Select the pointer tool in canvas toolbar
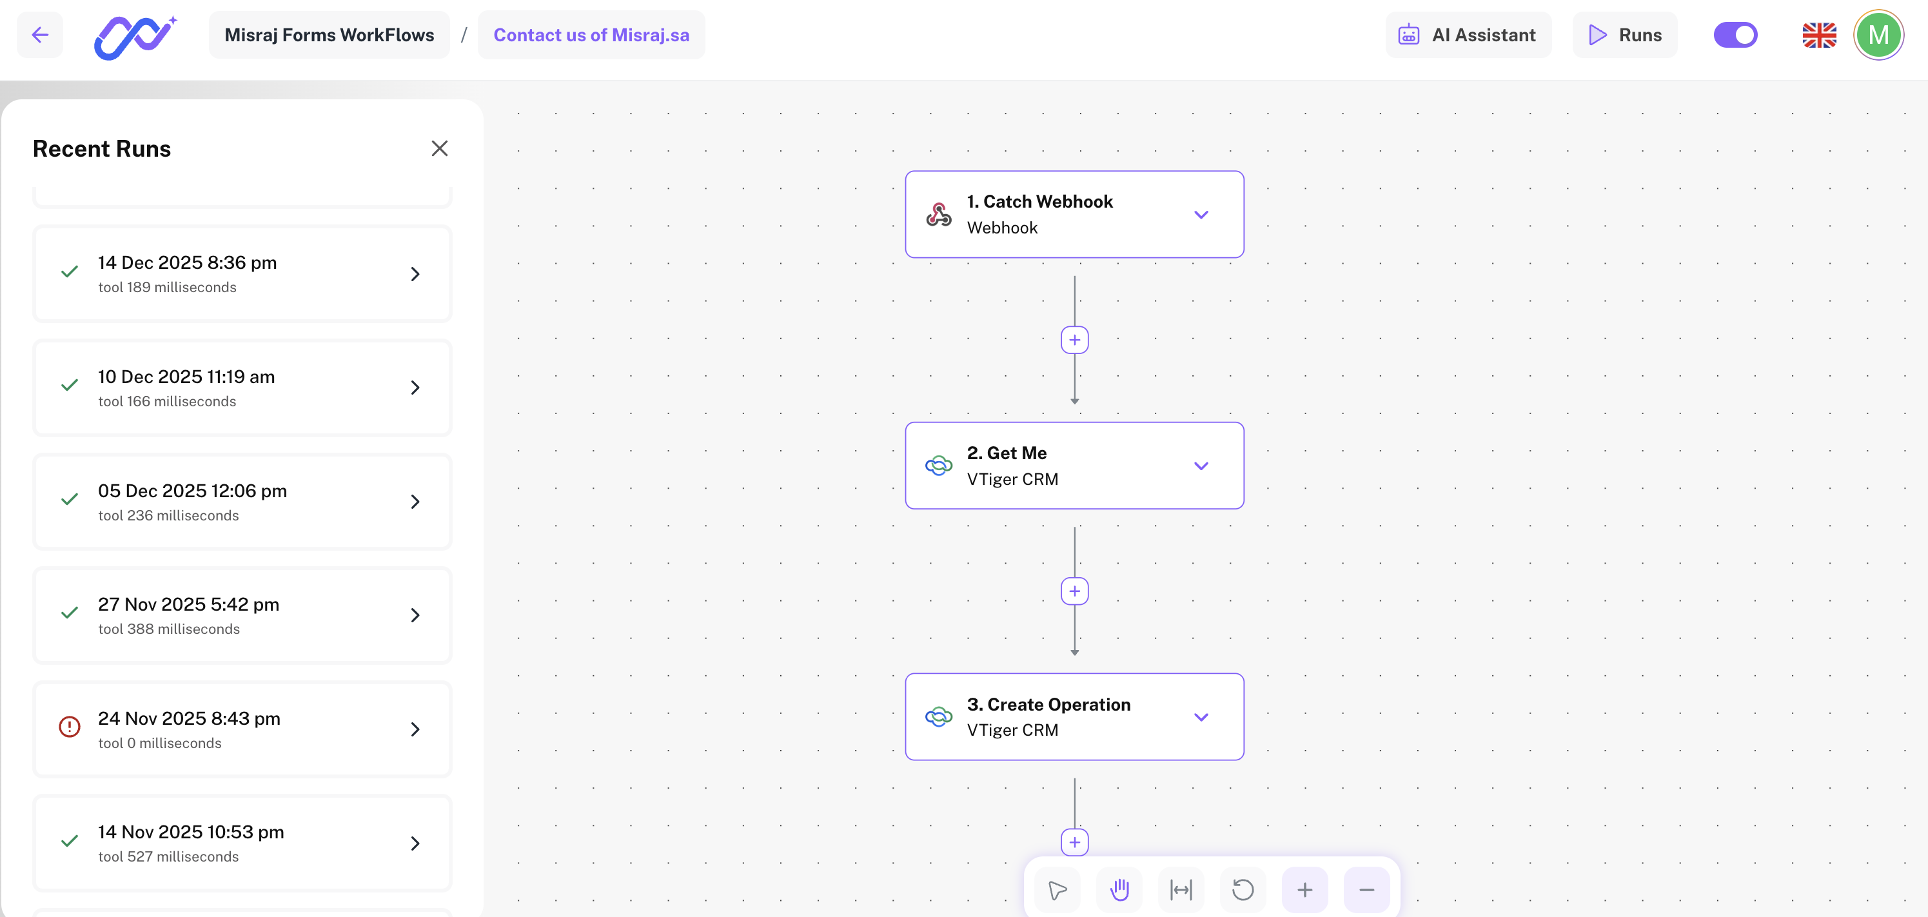The image size is (1928, 917). 1057,889
